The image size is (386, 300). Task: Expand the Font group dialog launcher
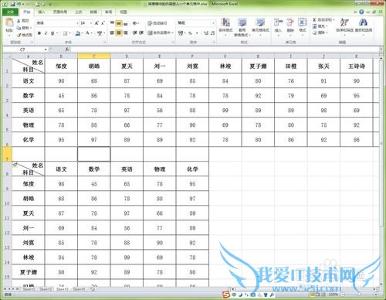coord(105,42)
